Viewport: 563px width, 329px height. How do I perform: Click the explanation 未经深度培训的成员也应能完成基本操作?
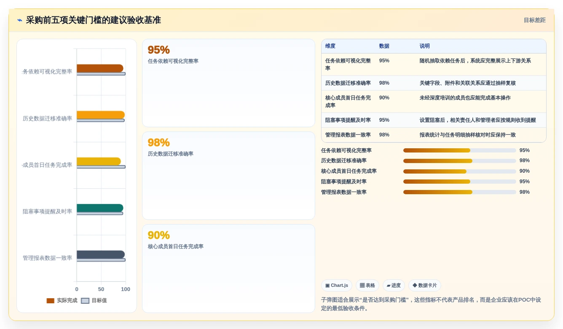pos(465,98)
